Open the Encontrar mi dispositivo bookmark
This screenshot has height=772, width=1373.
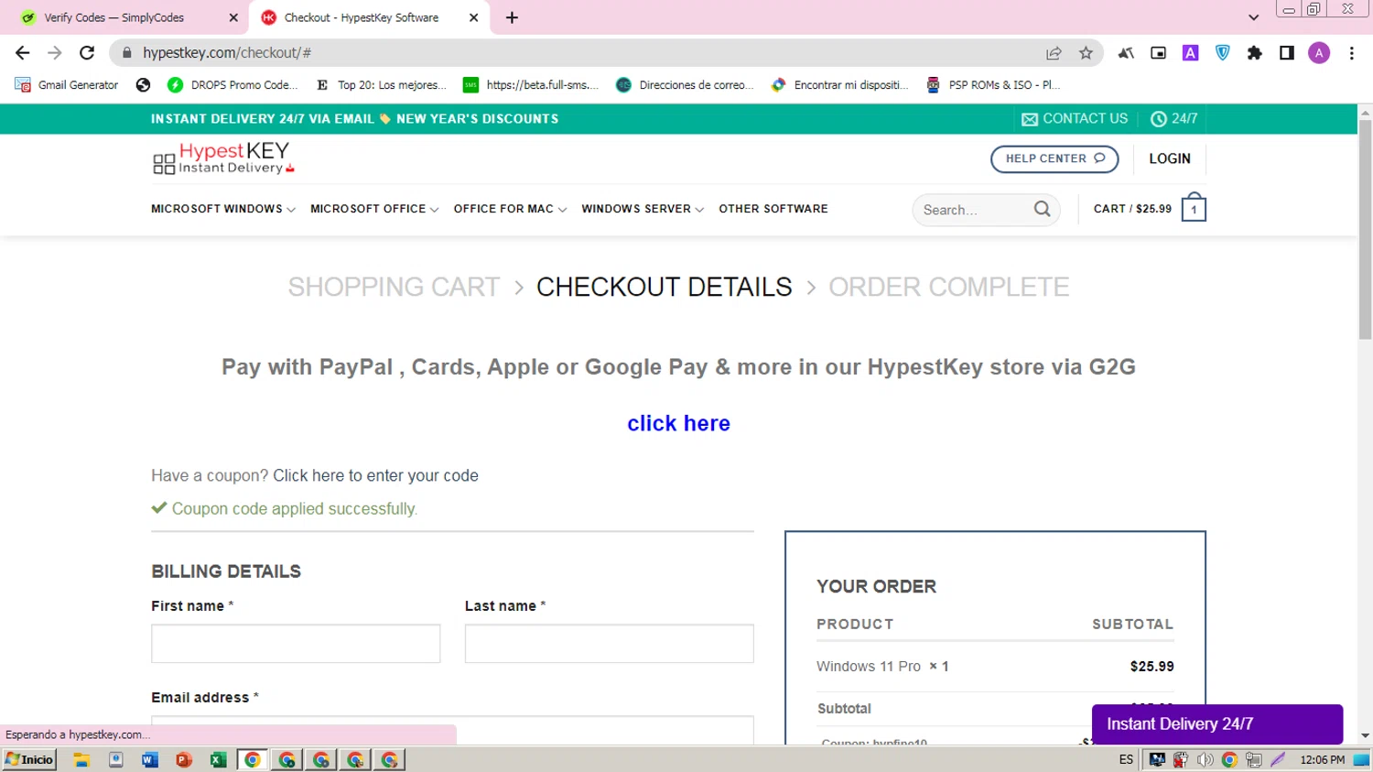840,85
